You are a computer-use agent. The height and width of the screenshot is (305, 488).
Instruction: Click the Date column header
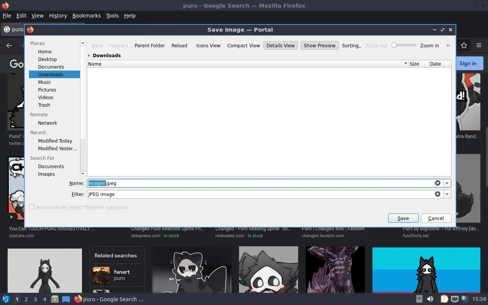[440, 64]
